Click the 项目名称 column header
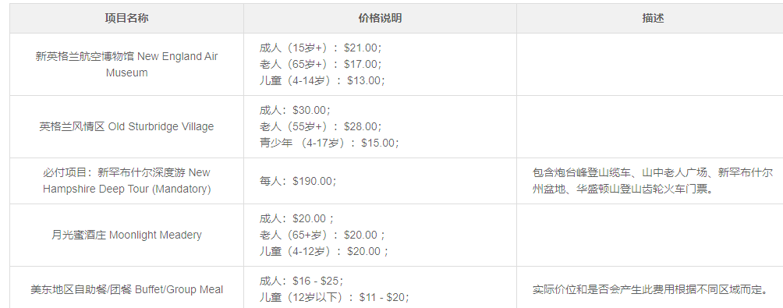 pos(126,19)
